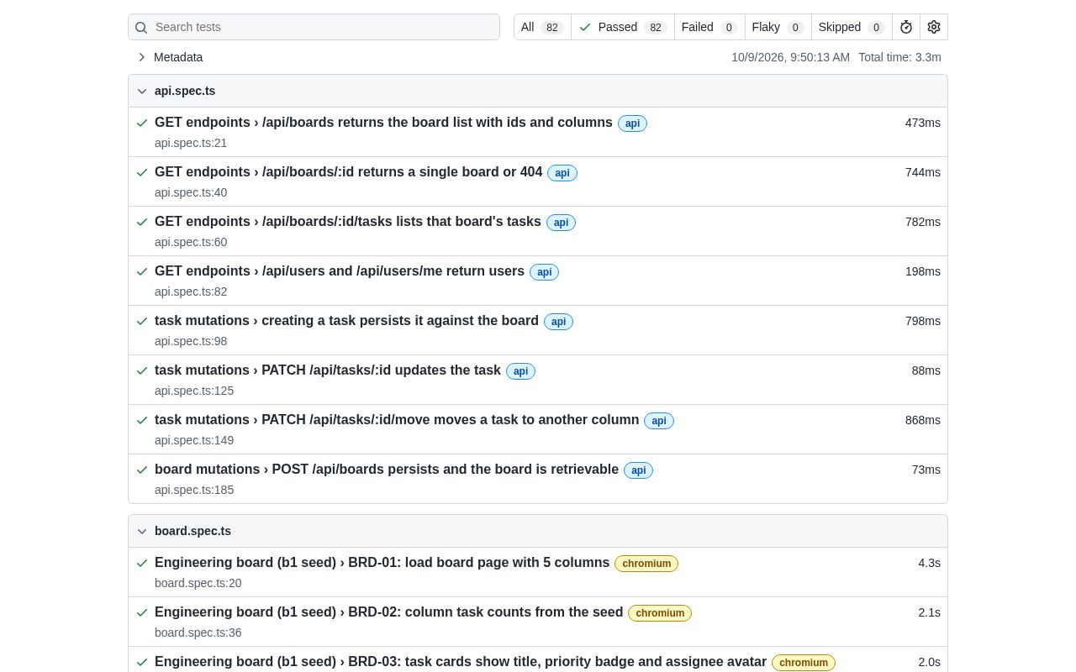Open the creating a task persists test

[x=346, y=321]
